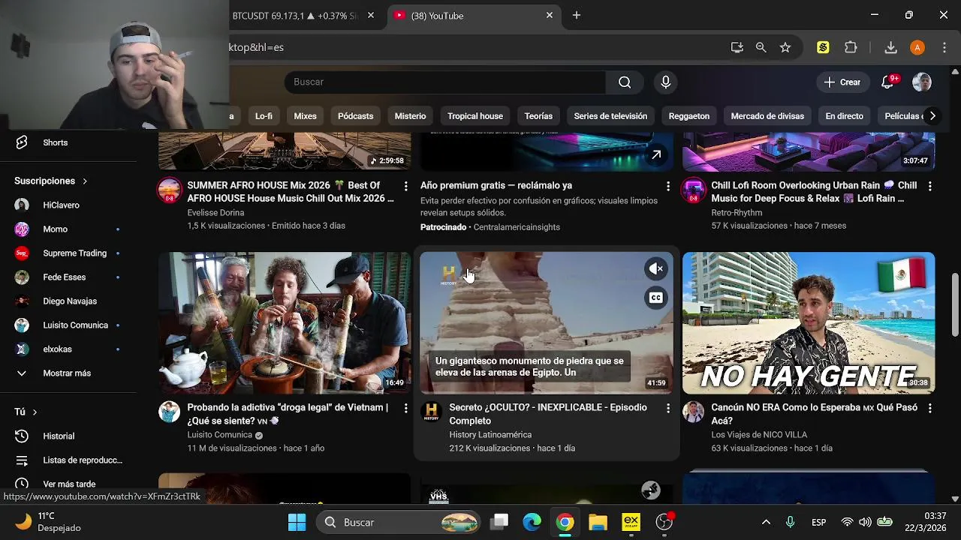
Task: Click Los Viajes de NICO VILLA avatar
Action: point(694,412)
